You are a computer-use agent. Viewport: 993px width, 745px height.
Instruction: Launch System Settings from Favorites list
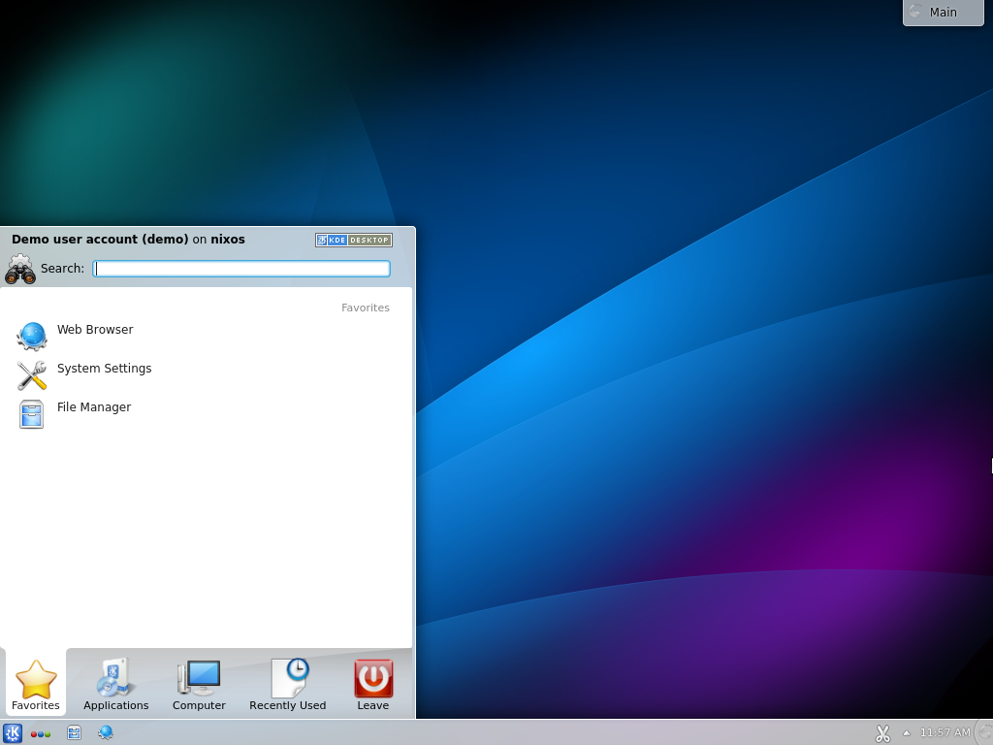click(208, 374)
